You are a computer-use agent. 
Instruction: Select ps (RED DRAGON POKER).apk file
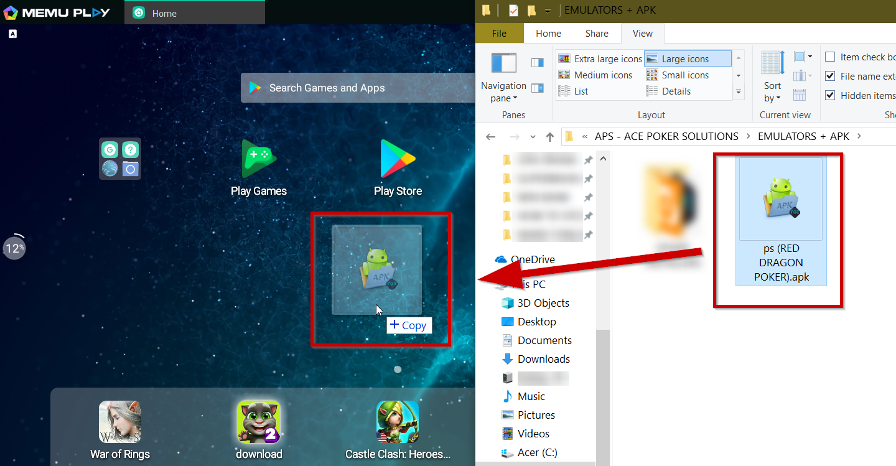pyautogui.click(x=781, y=221)
